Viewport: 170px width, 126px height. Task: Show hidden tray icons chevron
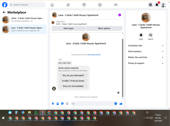[x=144, y=118]
